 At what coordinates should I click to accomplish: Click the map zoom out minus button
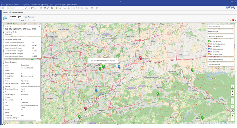232,119
